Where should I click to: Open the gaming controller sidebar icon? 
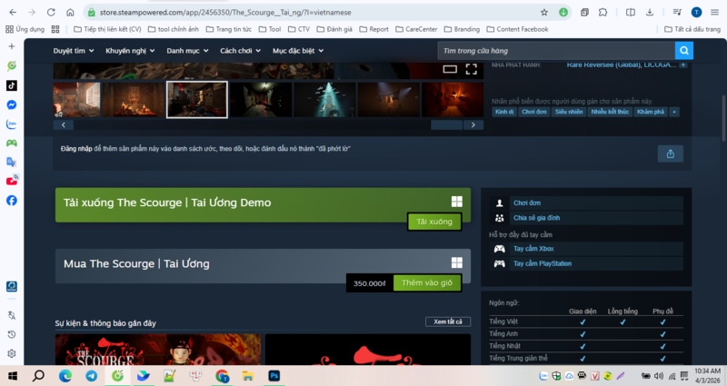[12, 143]
